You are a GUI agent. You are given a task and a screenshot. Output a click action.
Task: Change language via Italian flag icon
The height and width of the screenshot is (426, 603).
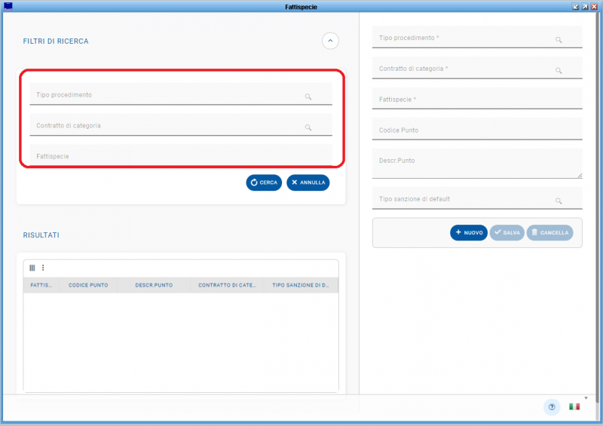(x=574, y=406)
